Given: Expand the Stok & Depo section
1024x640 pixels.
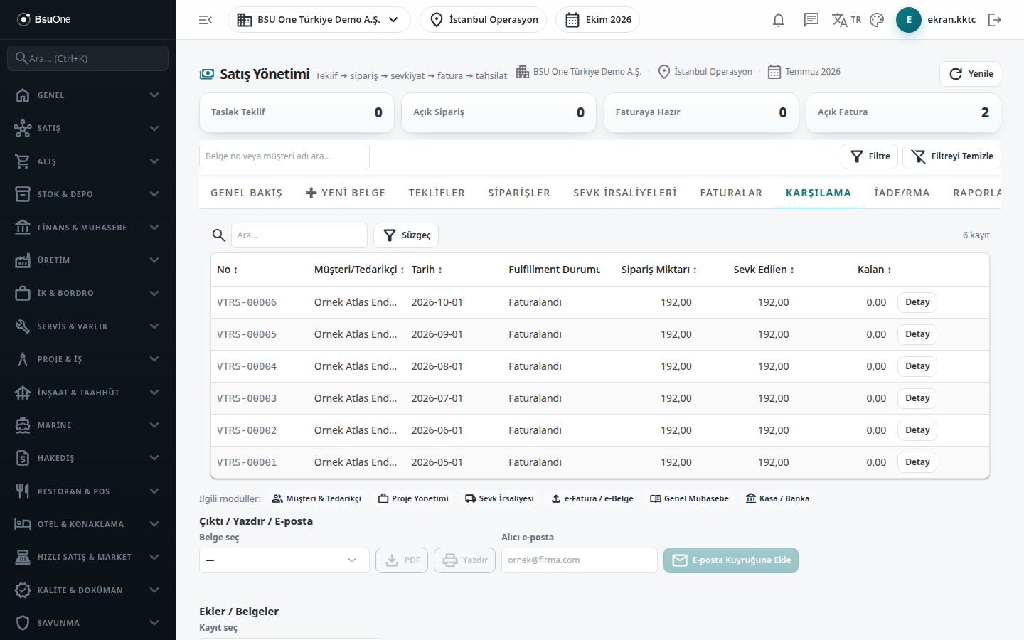Looking at the screenshot, I should point(88,194).
